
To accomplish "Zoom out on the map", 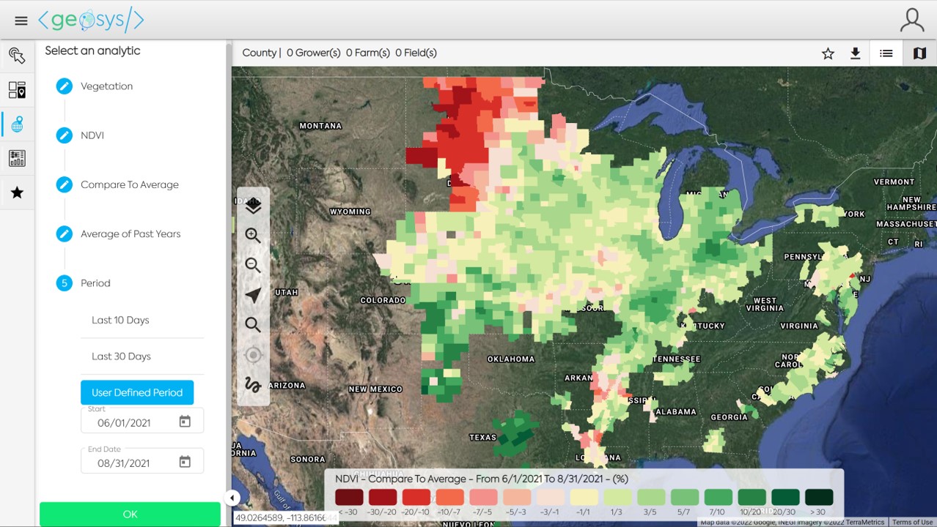I will tap(253, 266).
